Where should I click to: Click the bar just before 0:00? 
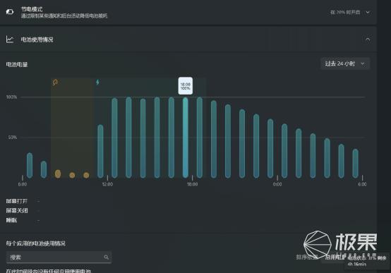point(270,148)
